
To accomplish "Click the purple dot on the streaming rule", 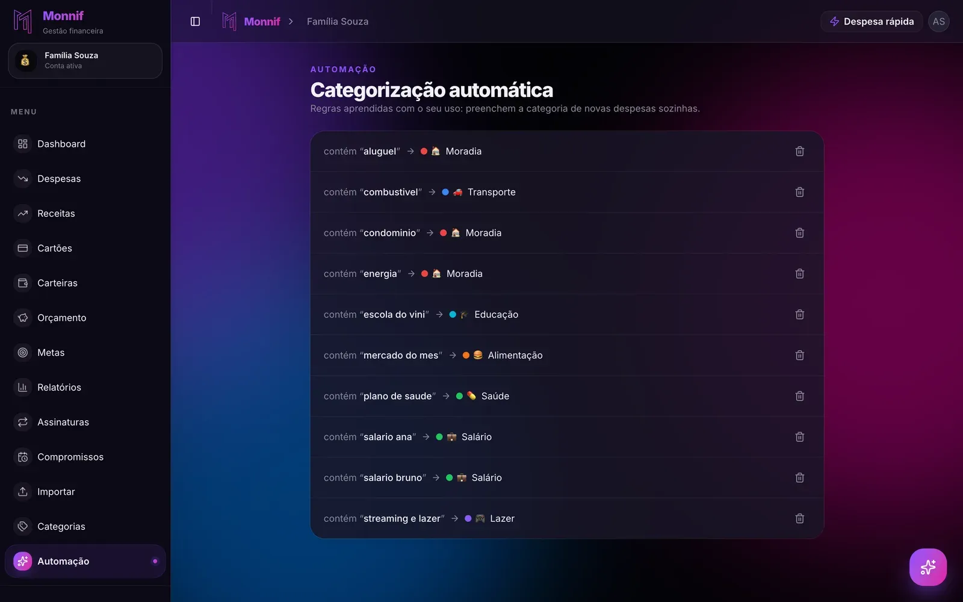I will point(468,518).
